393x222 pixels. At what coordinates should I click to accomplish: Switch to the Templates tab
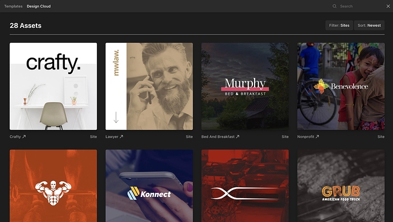13,6
